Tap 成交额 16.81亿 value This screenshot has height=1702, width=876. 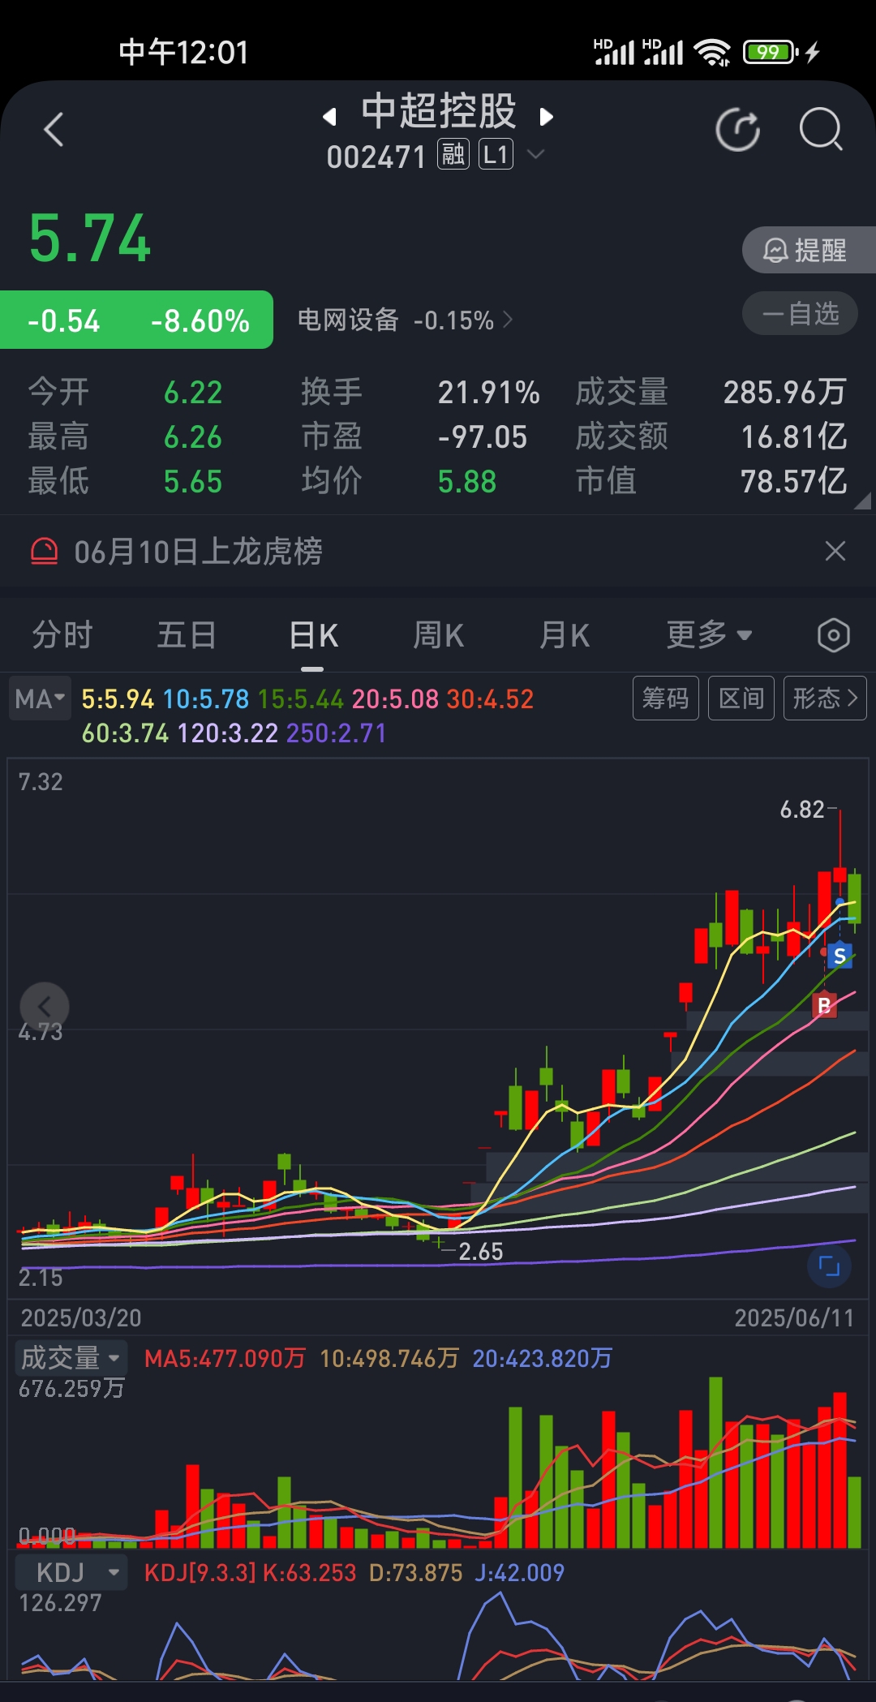794,436
